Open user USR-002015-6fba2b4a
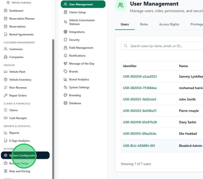 [140, 134]
